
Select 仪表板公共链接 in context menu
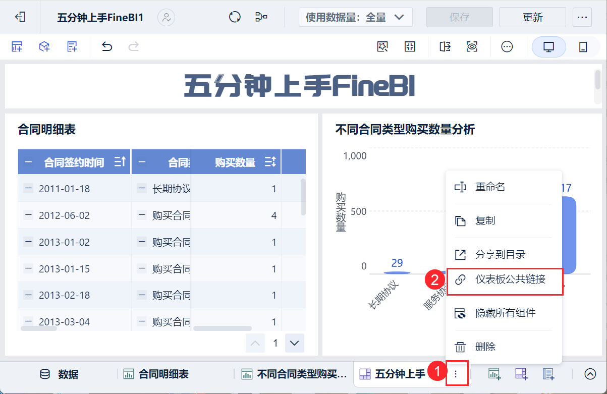click(504, 279)
